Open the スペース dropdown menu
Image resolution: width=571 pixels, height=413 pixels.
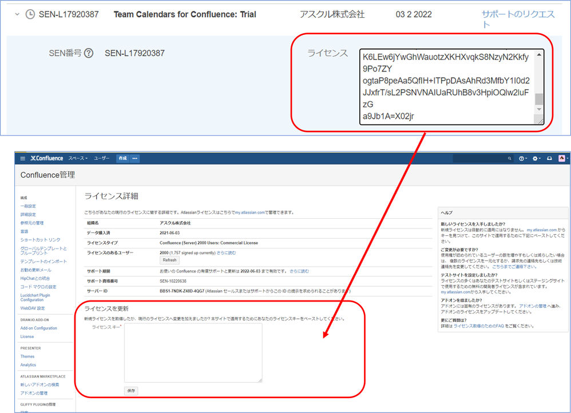tap(78, 158)
